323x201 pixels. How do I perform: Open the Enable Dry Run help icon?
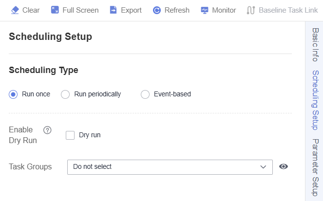[x=47, y=130]
